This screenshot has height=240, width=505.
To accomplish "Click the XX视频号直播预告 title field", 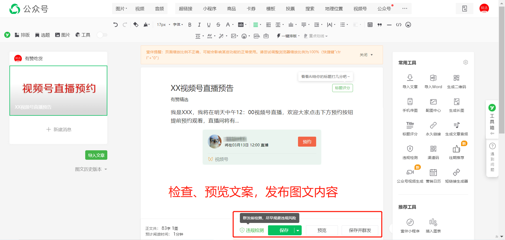I will (x=202, y=88).
